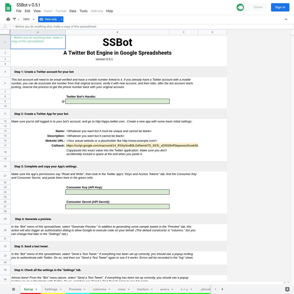Click the select-all corner box
The width and height of the screenshot is (294, 294).
pyautogui.click(x=5, y=32)
